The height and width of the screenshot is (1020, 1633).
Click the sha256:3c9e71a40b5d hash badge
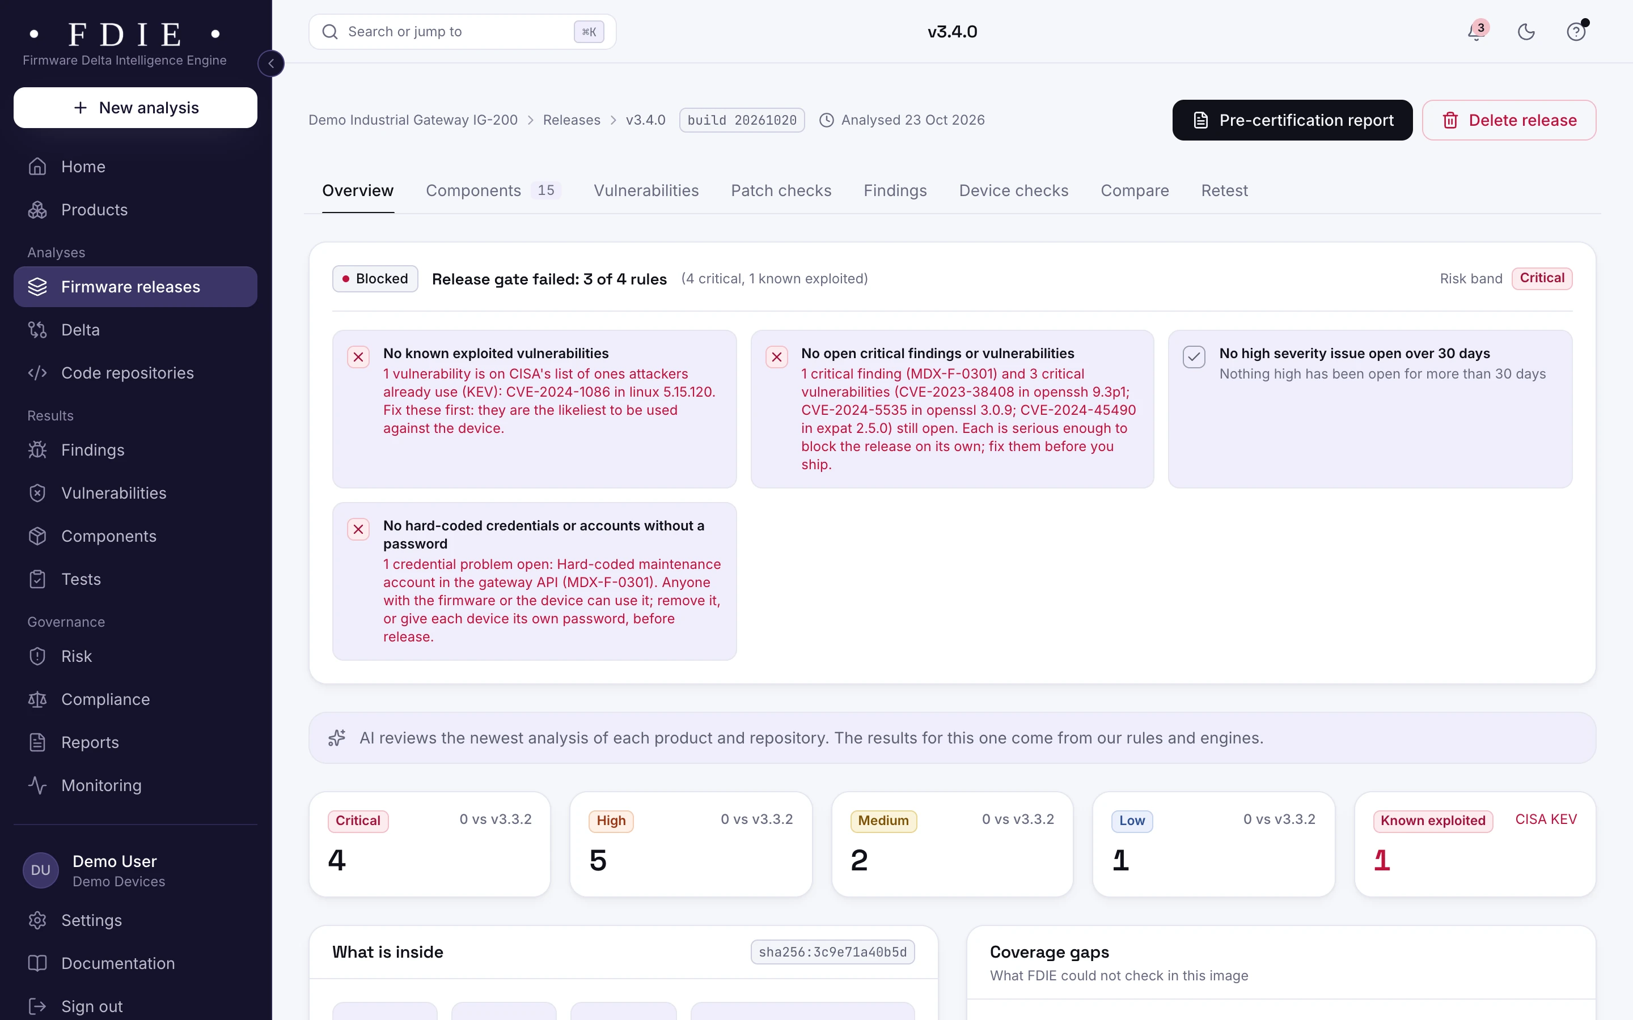click(x=833, y=952)
